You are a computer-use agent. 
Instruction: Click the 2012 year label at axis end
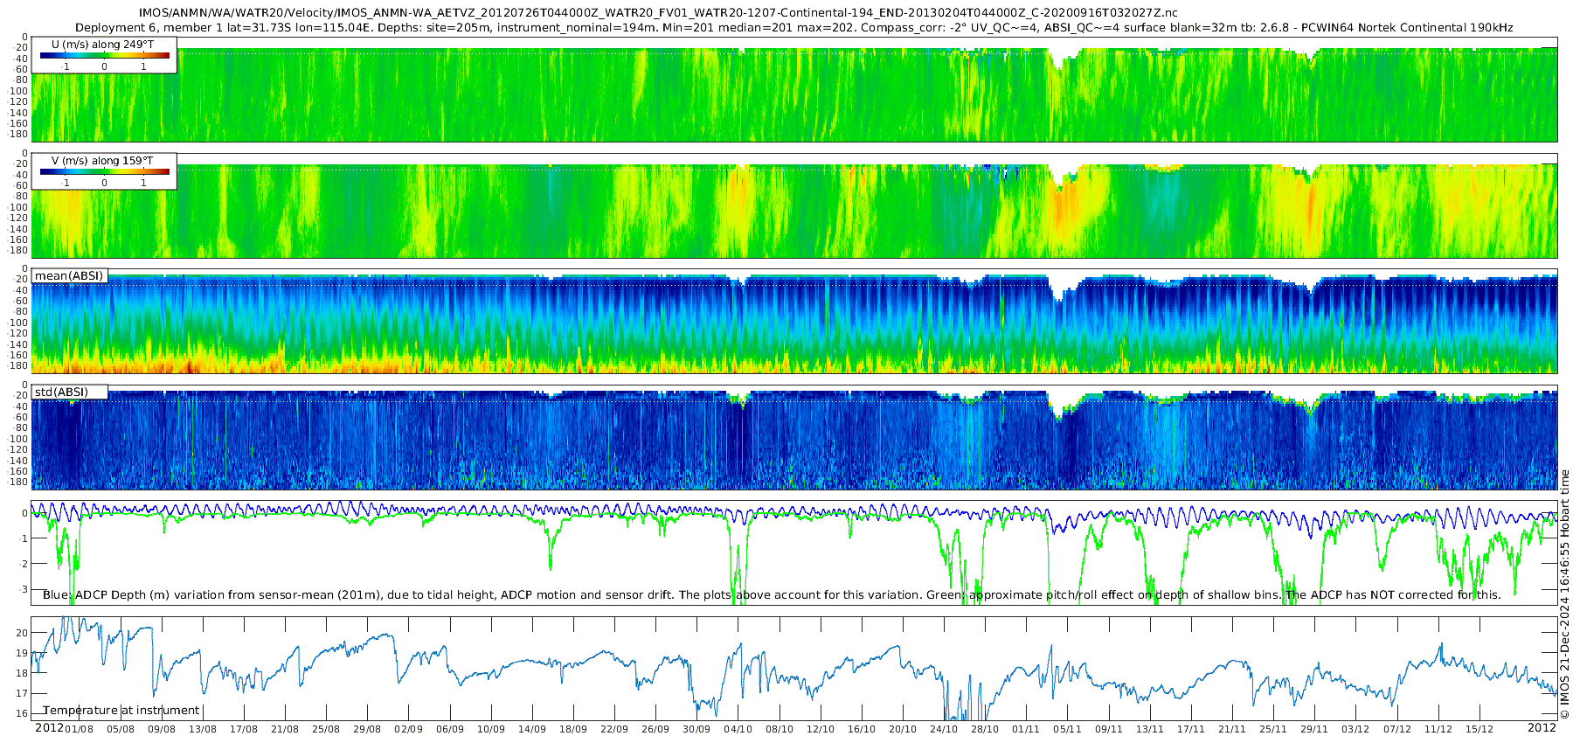point(1542,728)
